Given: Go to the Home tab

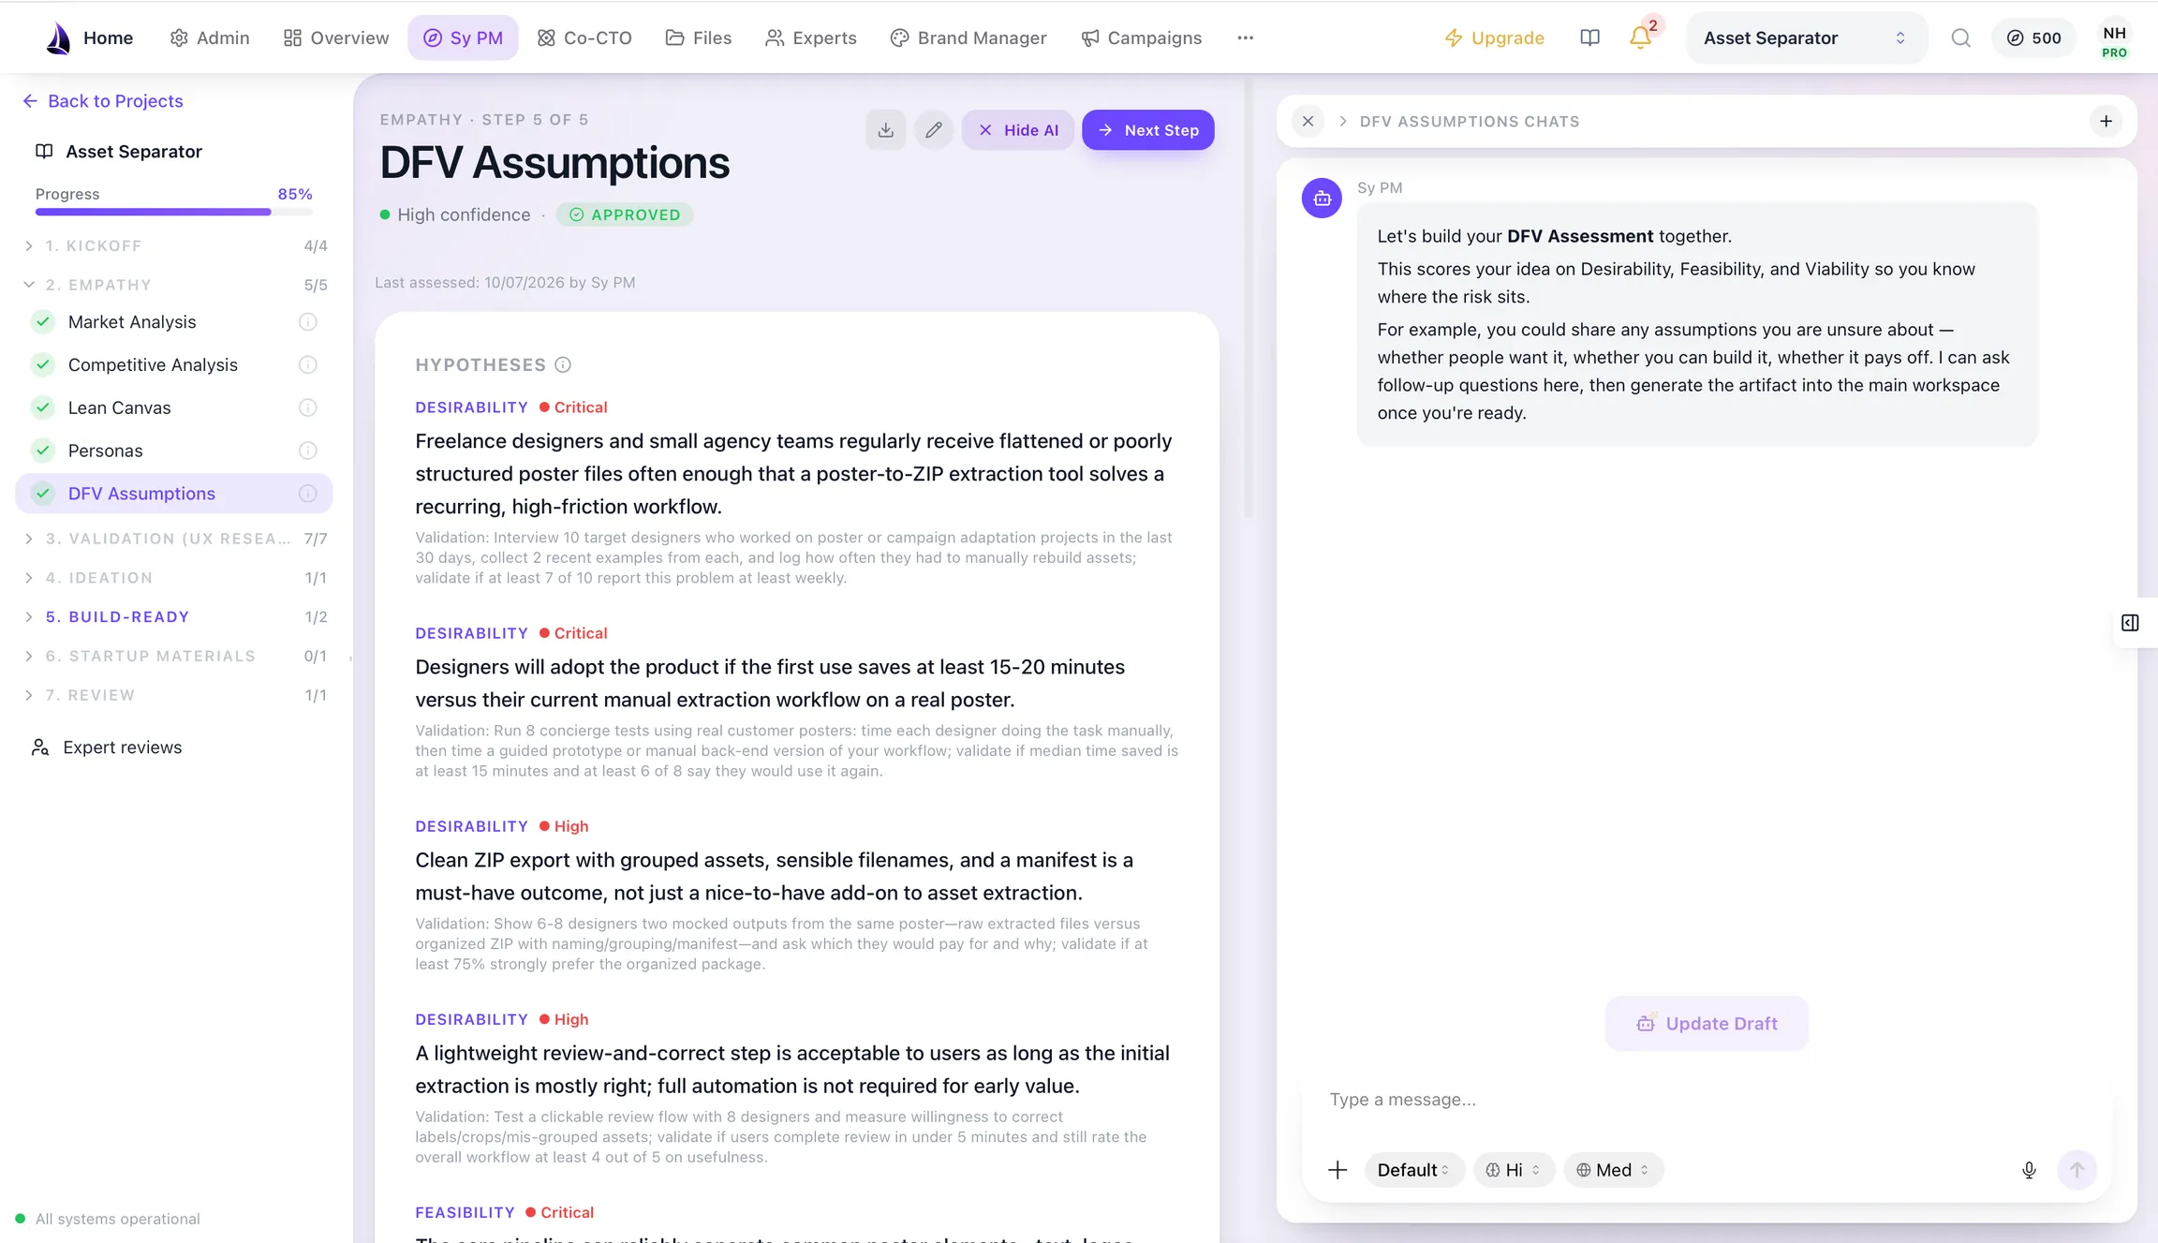Looking at the screenshot, I should (x=108, y=38).
